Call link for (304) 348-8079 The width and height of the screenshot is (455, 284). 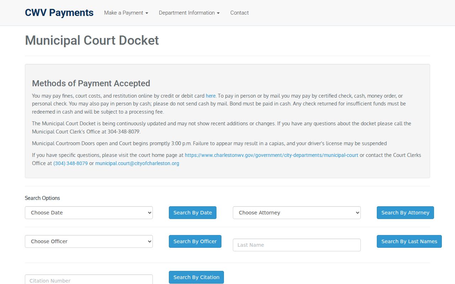click(70, 163)
